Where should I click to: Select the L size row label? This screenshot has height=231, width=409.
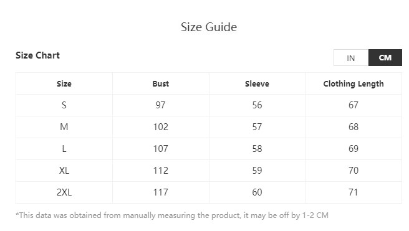click(x=64, y=149)
